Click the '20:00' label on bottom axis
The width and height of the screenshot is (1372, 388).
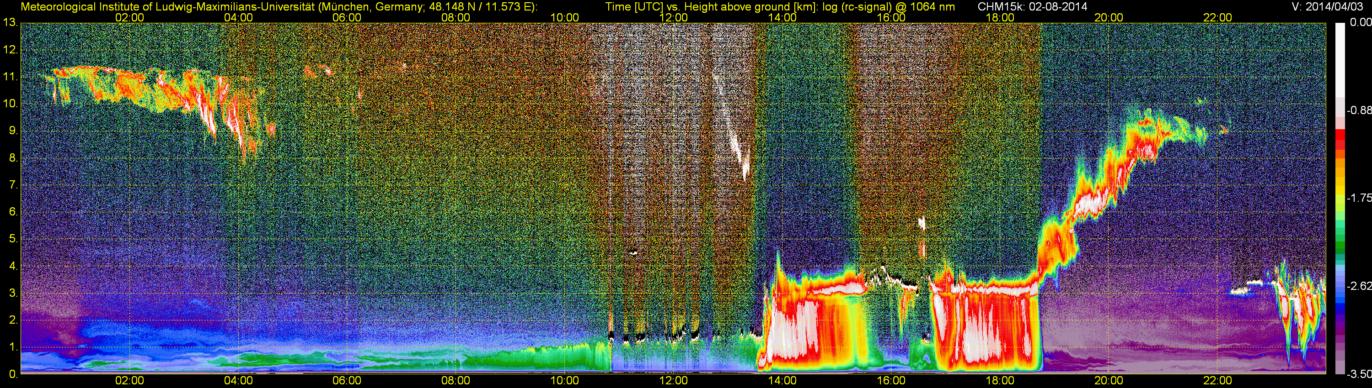tap(1109, 381)
